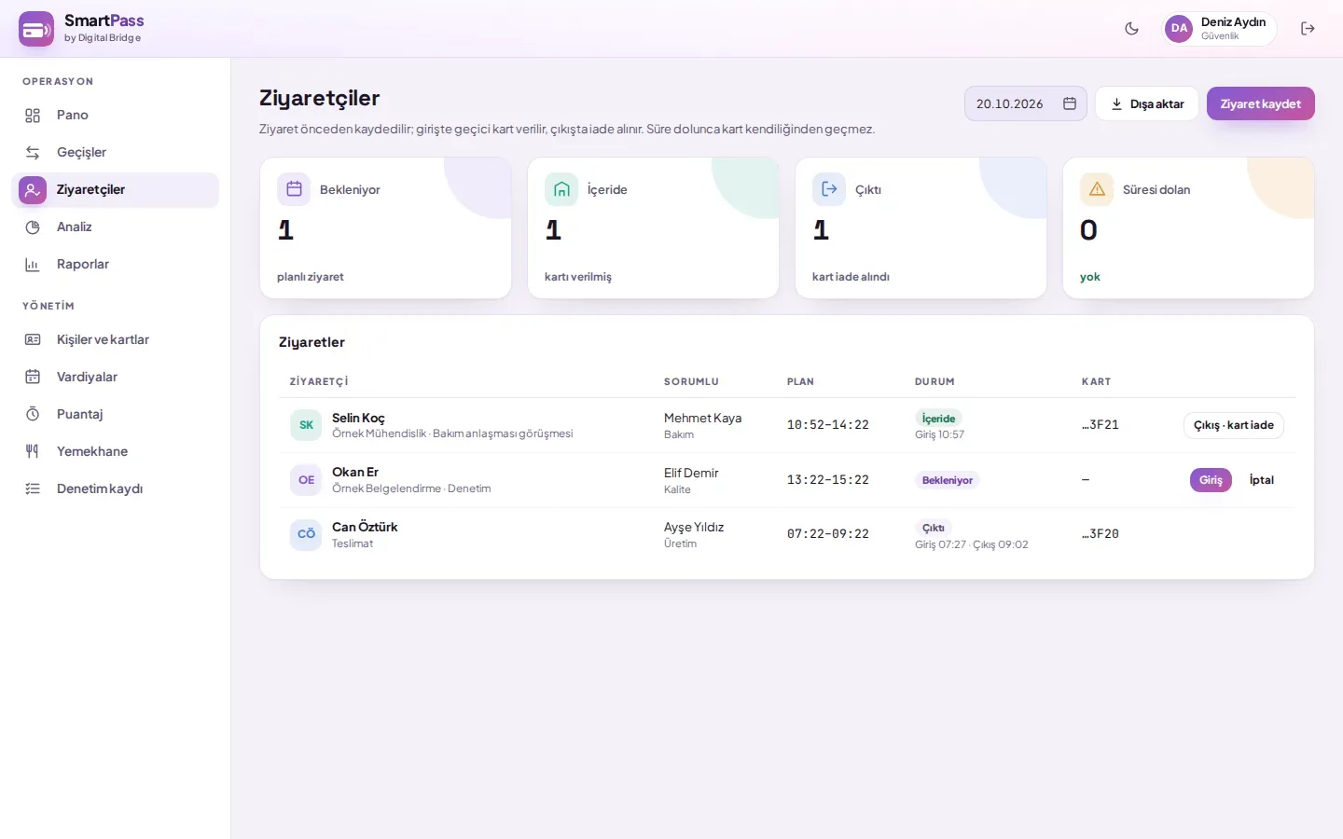Click the DA avatar circle
The height and width of the screenshot is (839, 1343).
(1179, 29)
